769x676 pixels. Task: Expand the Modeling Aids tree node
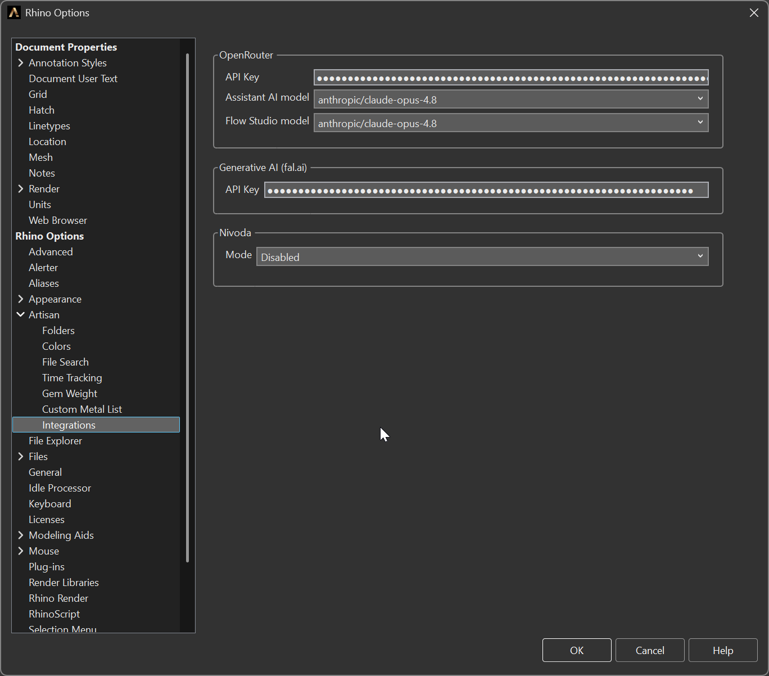[21, 535]
